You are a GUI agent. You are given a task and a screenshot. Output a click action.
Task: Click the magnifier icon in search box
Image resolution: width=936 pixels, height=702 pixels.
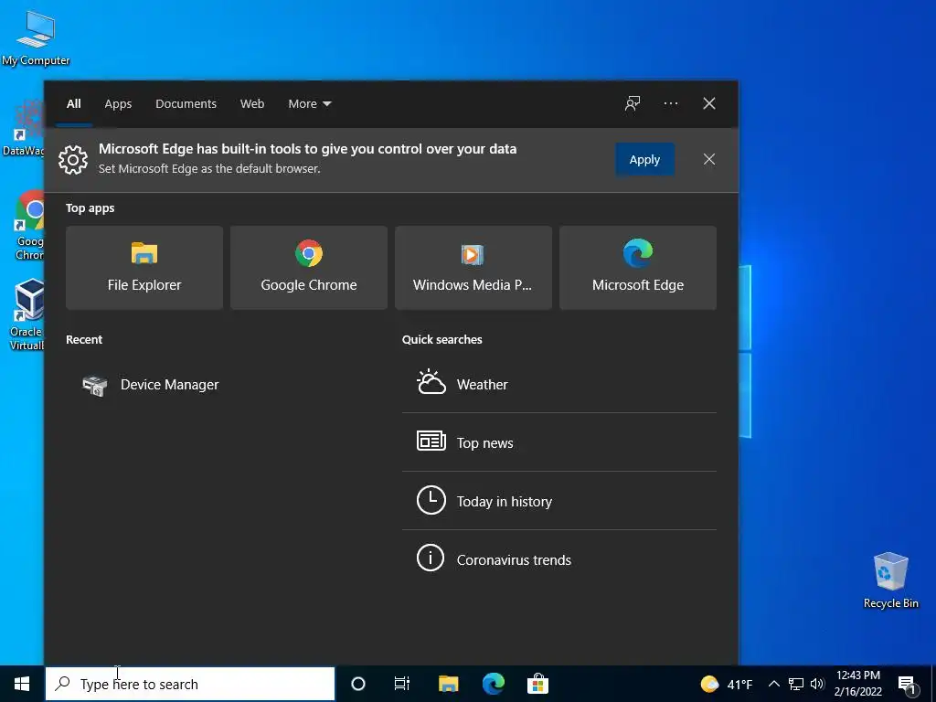point(63,684)
